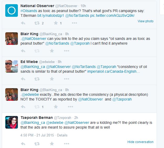Collapse thread with Hide conversation
The width and height of the screenshot is (164, 148).
click(140, 142)
